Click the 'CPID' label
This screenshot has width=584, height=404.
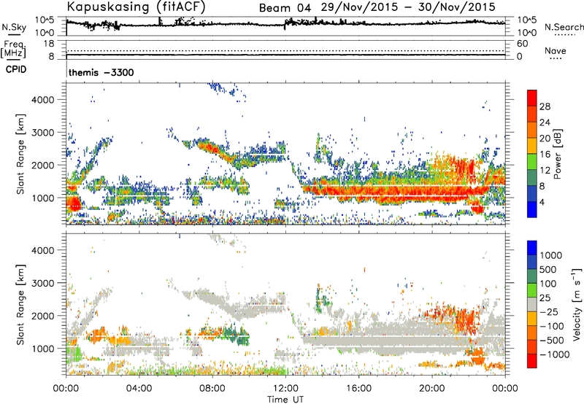[x=16, y=69]
